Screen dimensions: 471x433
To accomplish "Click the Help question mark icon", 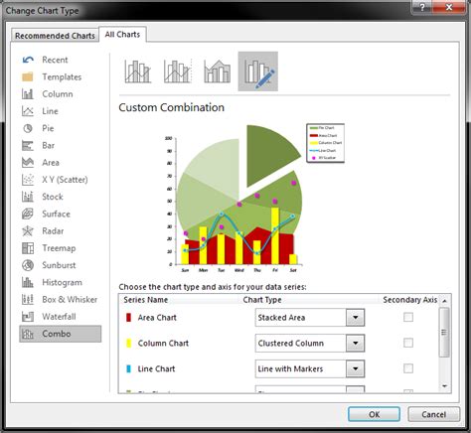I will click(x=422, y=7).
